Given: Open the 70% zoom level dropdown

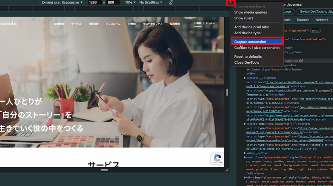Looking at the screenshot, I should [x=129, y=2].
